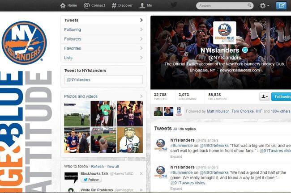Show 100+ others who follow
Screen dimensions: 291x193
click(x=280, y=111)
